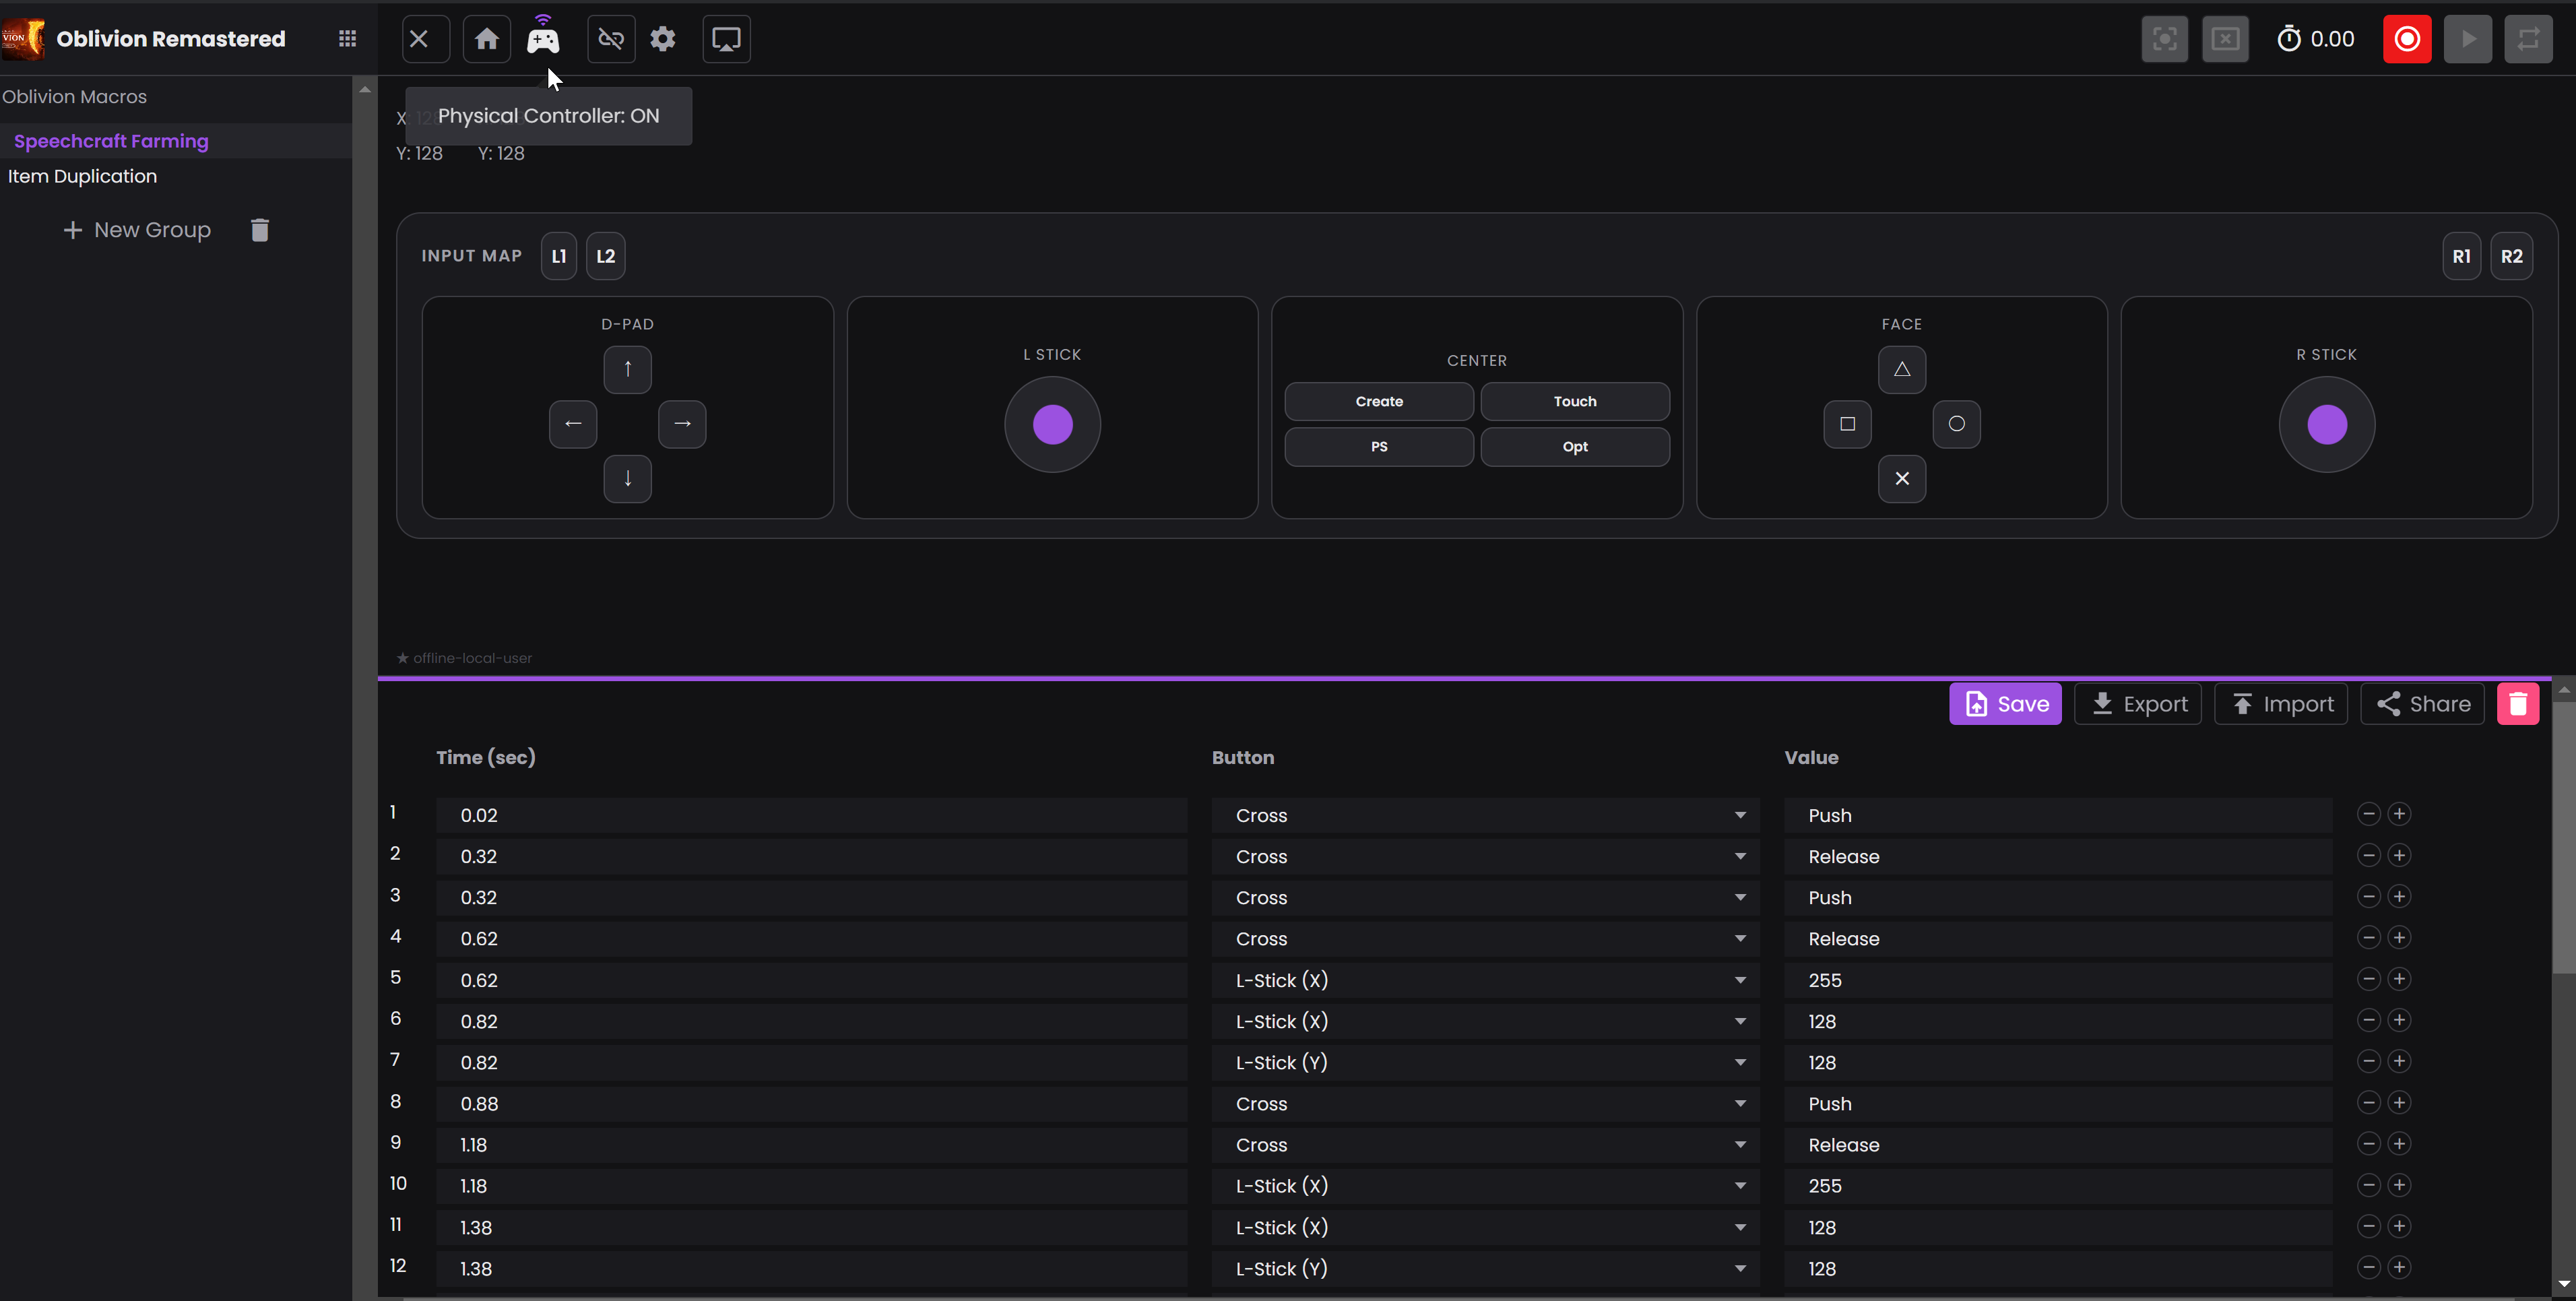Open Button dropdown for row 12

tap(1485, 1269)
